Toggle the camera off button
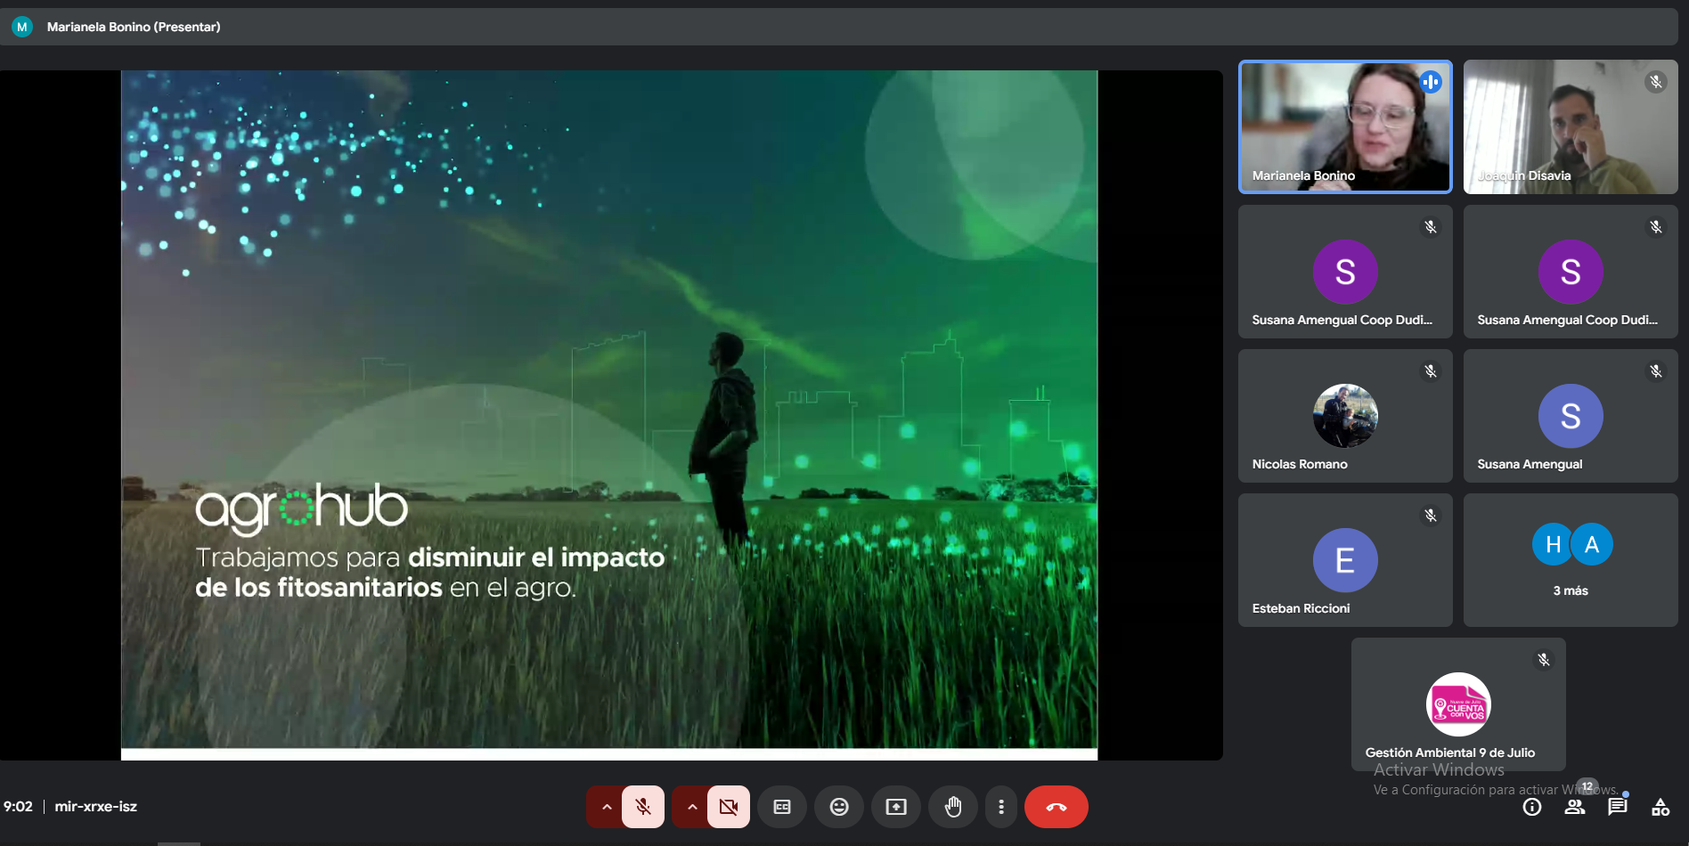1689x846 pixels. [728, 807]
